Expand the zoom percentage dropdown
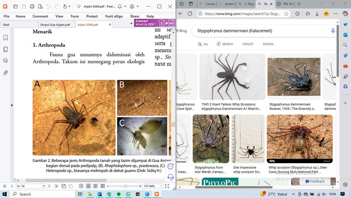 (x=161, y=186)
